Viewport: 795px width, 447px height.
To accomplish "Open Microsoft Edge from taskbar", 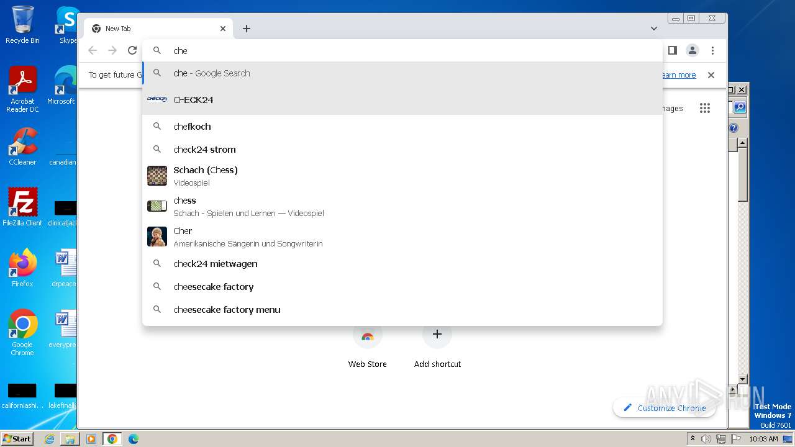I will [x=134, y=439].
